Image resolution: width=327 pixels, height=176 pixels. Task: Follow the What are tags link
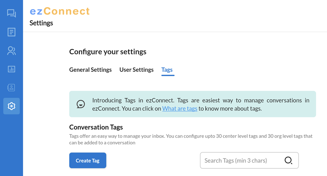pyautogui.click(x=180, y=109)
